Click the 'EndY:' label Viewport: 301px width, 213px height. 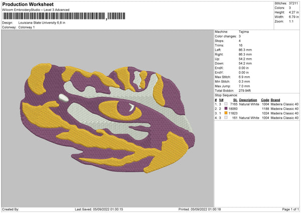click(x=219, y=72)
